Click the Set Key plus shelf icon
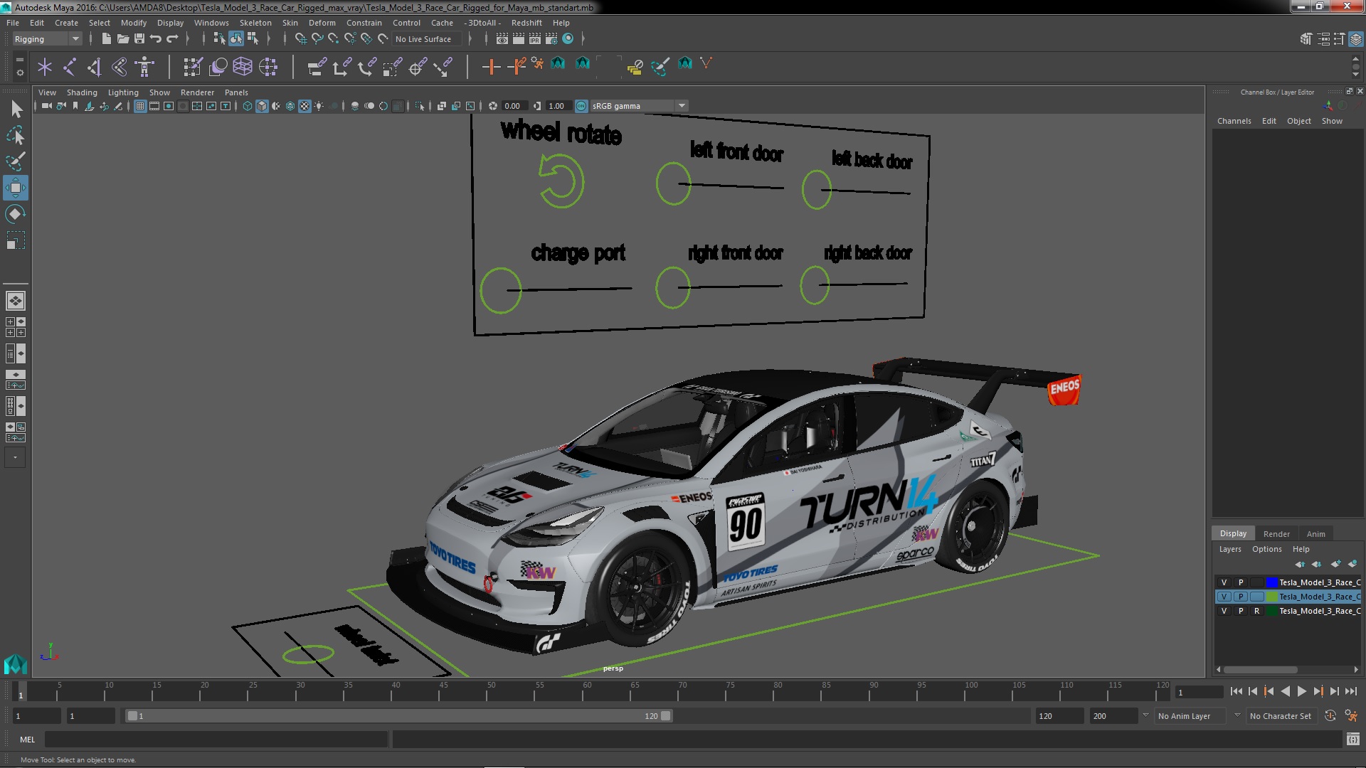The image size is (1366, 768). (x=490, y=68)
